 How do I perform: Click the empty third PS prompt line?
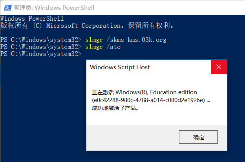coord(41,54)
